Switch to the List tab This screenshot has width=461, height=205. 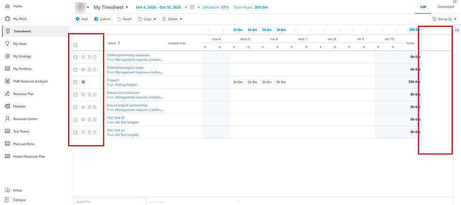click(x=423, y=7)
